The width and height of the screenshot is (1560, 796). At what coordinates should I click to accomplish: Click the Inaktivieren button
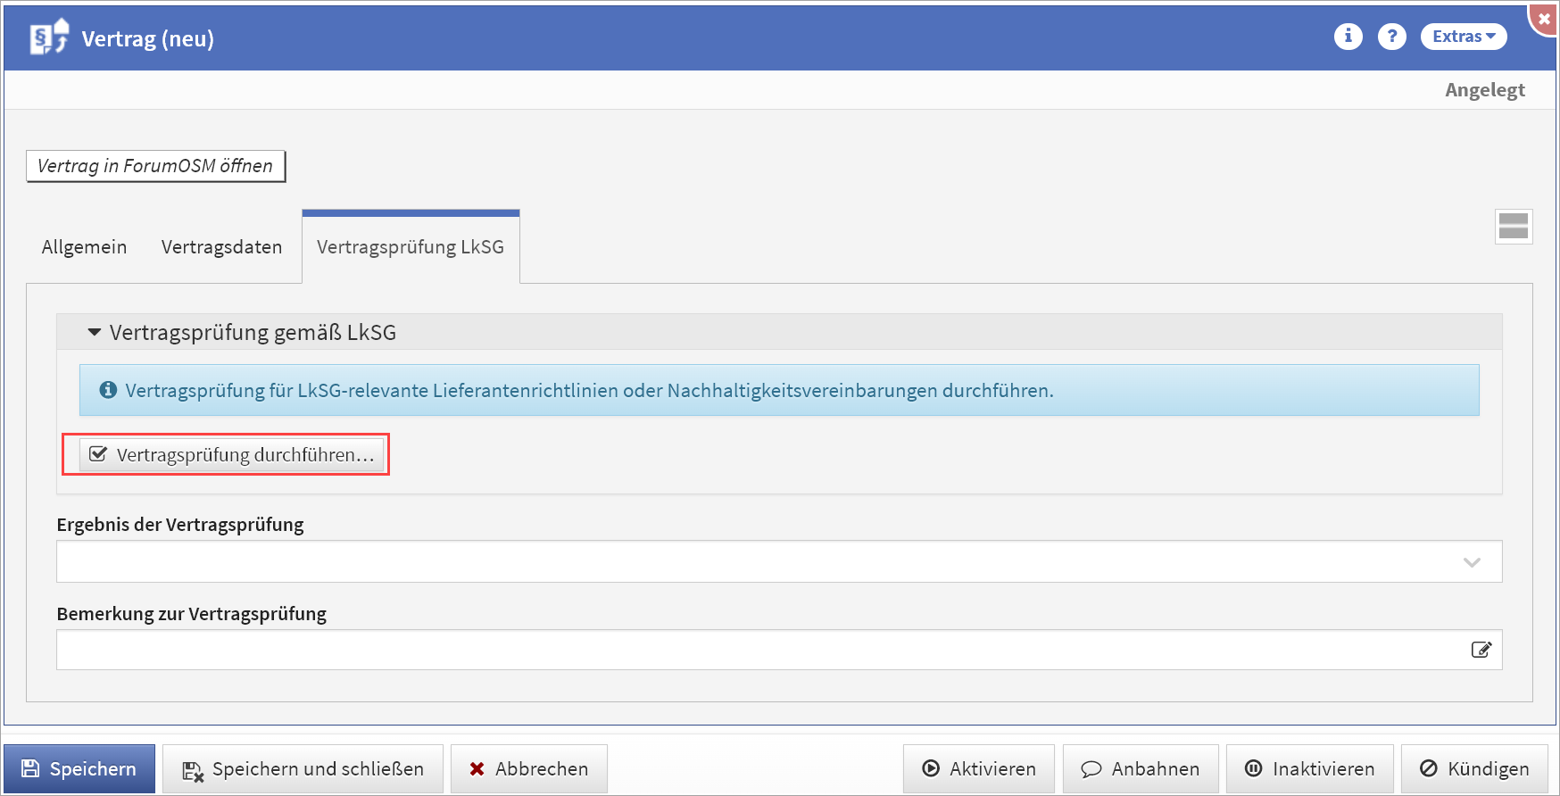(1309, 768)
